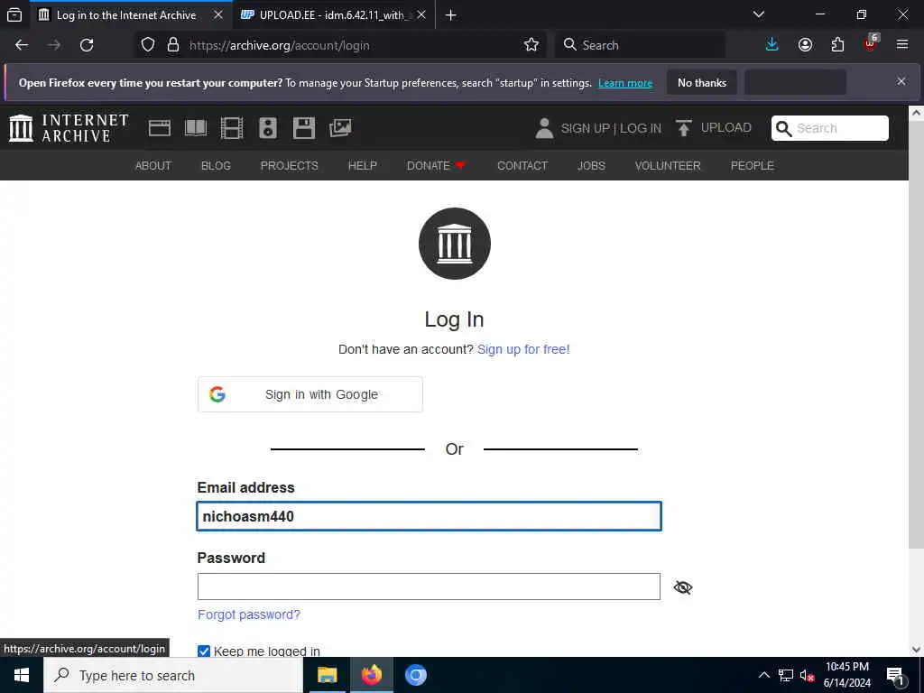Follow the Sign up for free link
Screen dimensions: 924x693
click(x=523, y=349)
